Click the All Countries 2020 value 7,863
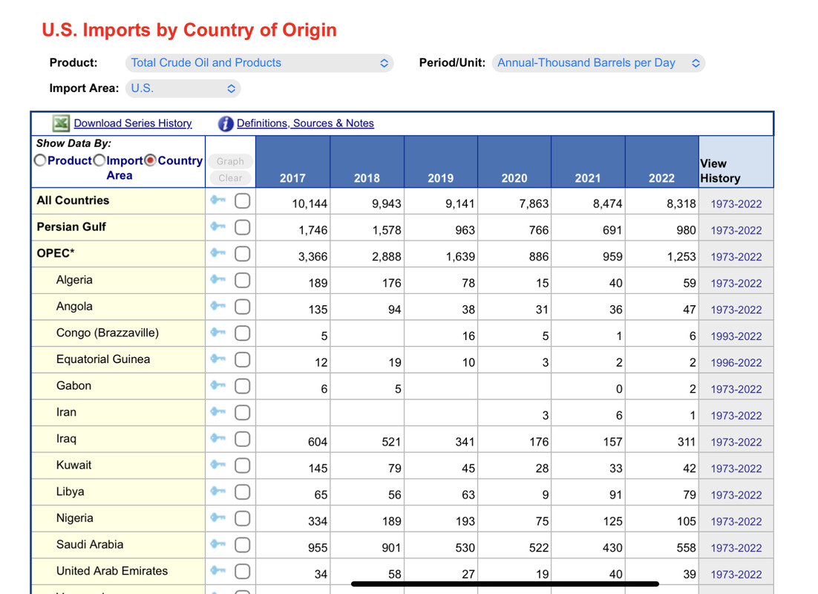The image size is (818, 594). click(534, 203)
